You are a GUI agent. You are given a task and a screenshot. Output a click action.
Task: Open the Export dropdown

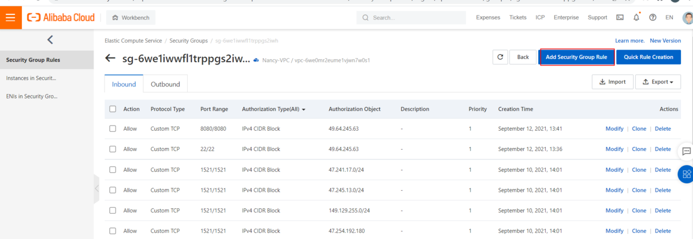[658, 82]
